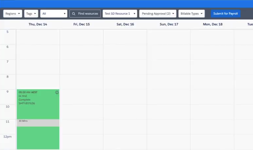253x150 pixels.
Task: Choose the Sat, Dec 16 day header
Action: coord(125,25)
